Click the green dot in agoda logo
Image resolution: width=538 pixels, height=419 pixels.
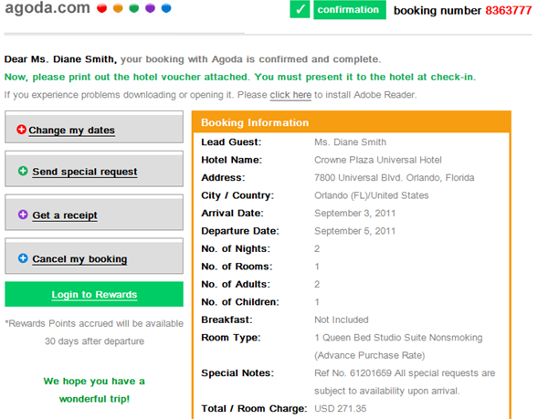tap(134, 8)
